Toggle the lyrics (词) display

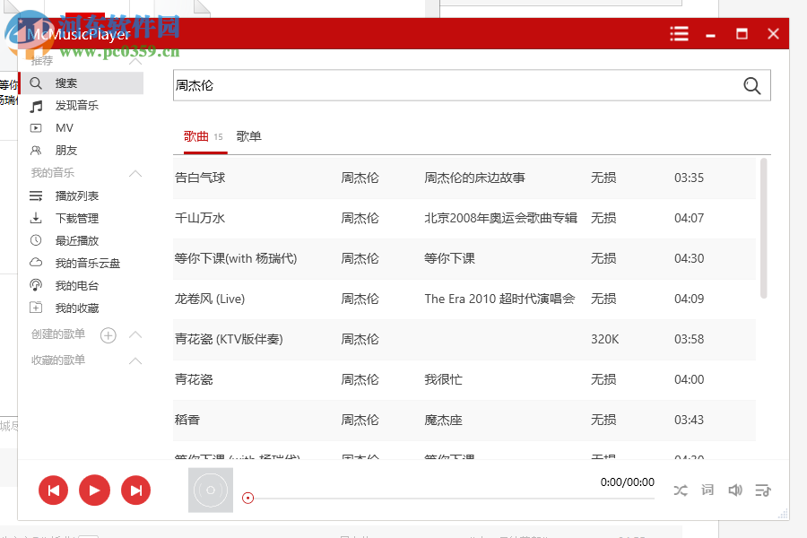pos(707,490)
